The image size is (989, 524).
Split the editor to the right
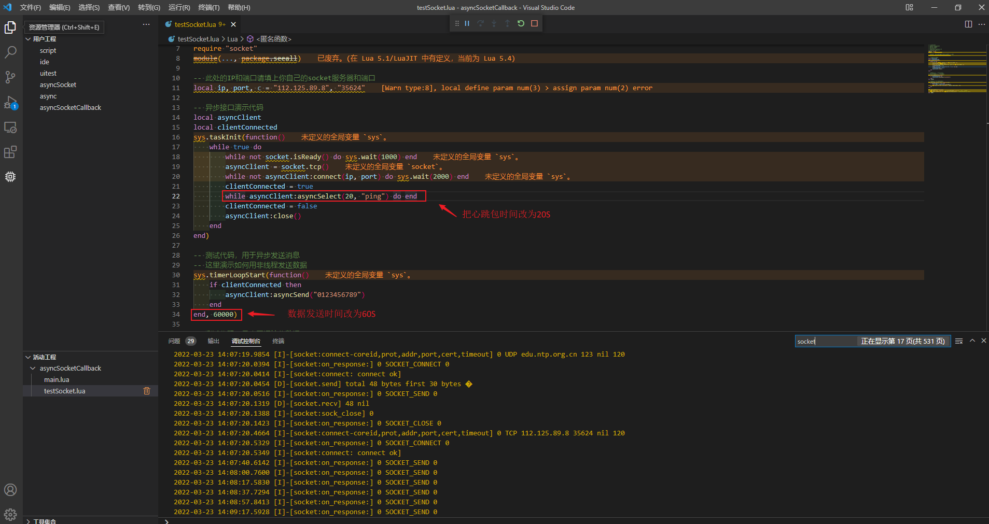pyautogui.click(x=968, y=24)
